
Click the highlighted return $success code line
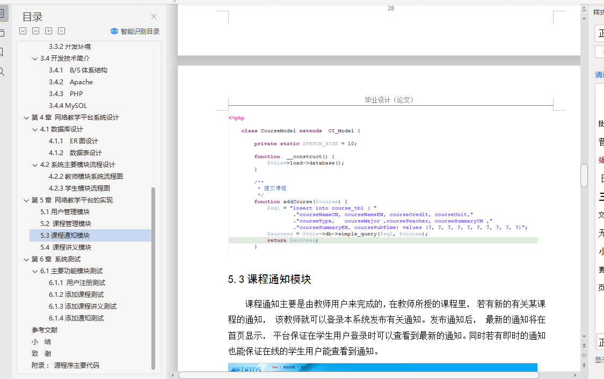[x=382, y=240]
